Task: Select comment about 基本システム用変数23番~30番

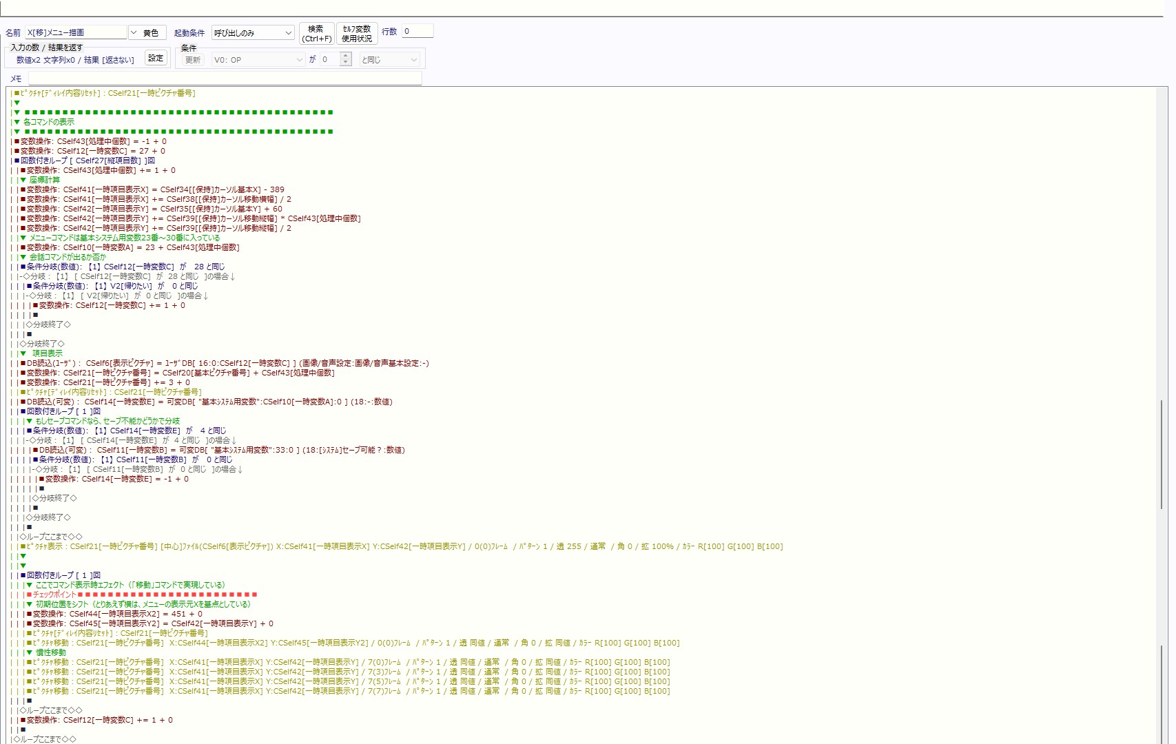Action: click(x=125, y=238)
